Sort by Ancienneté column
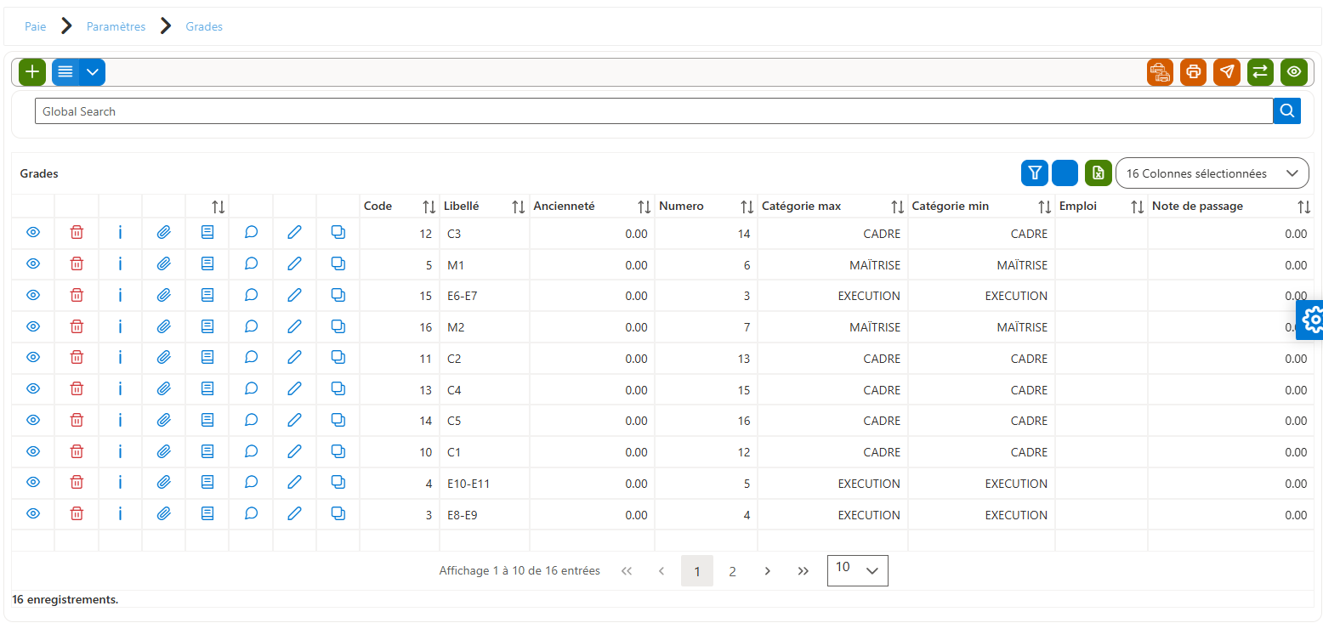 click(644, 207)
